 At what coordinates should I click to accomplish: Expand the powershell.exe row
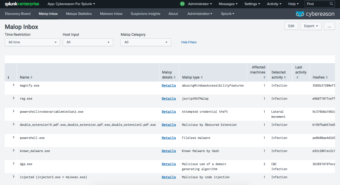[14, 137]
